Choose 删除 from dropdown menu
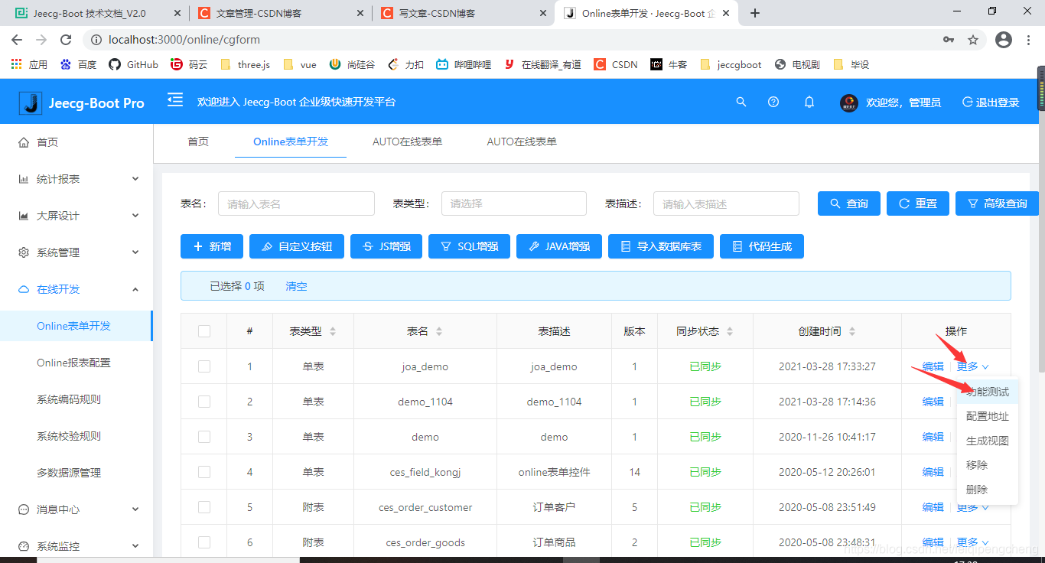The image size is (1045, 563). coord(988,490)
